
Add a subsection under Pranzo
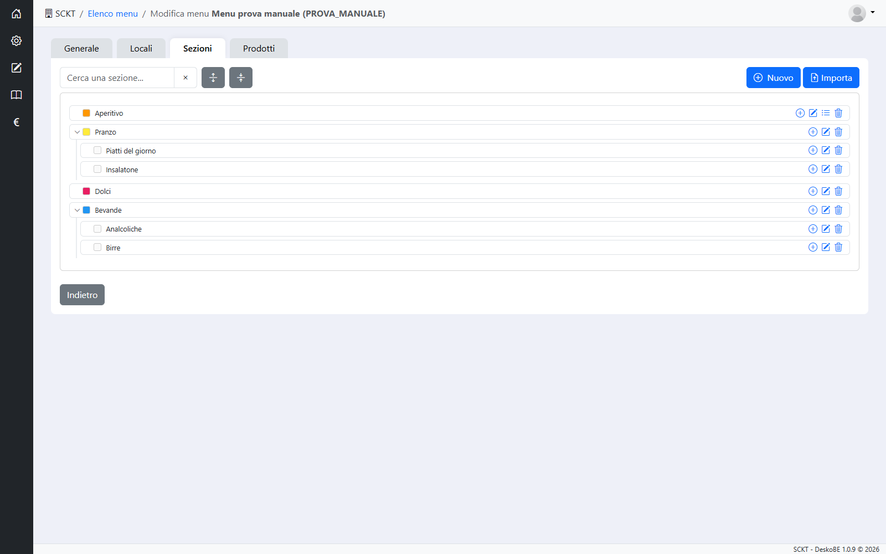point(813,132)
